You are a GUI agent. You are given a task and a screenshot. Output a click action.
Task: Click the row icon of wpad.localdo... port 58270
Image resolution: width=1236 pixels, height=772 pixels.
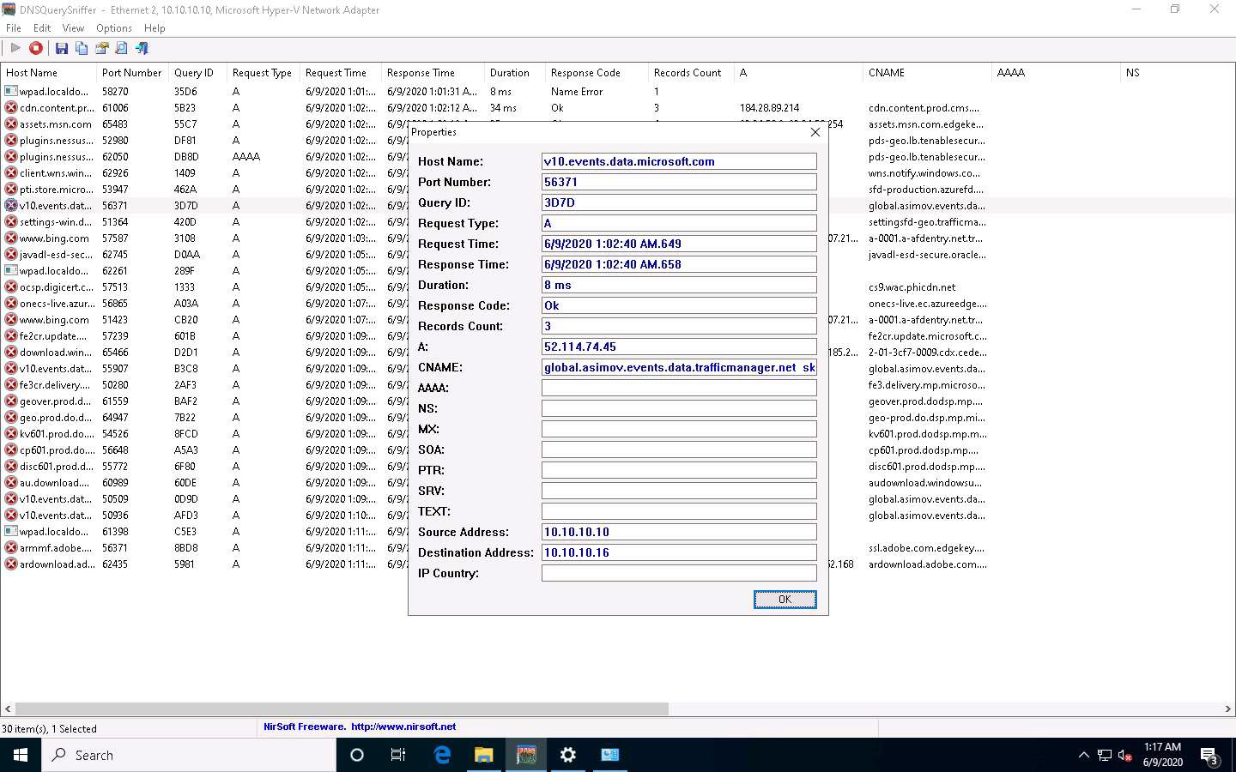11,92
